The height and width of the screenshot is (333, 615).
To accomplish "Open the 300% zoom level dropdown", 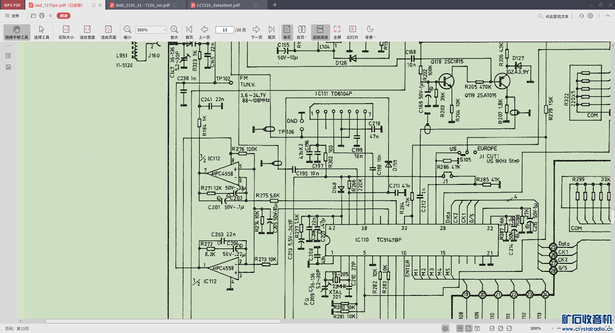I will (x=165, y=30).
